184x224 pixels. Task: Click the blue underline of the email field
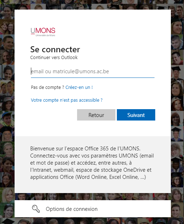[x=93, y=78]
